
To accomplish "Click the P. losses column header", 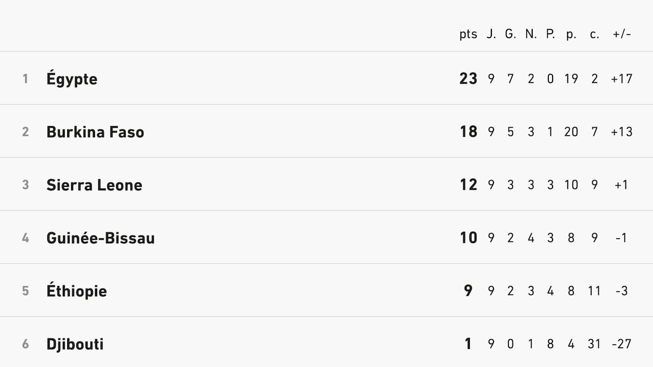I will (550, 34).
